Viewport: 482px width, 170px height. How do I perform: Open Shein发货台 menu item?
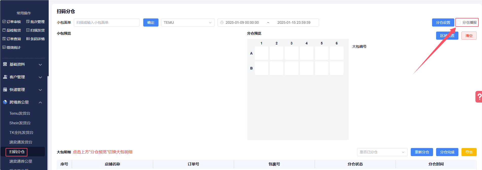pyautogui.click(x=20, y=123)
